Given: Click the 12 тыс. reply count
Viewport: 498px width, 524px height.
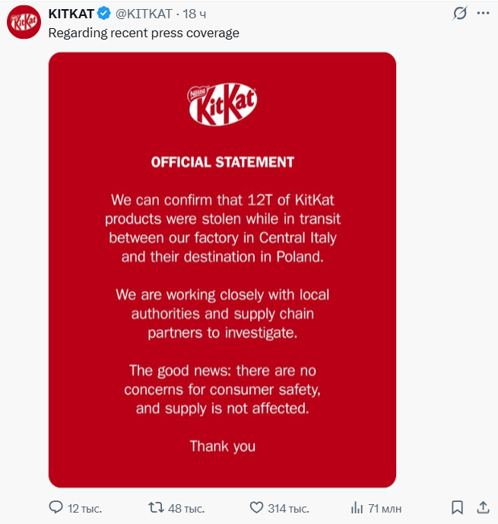Looking at the screenshot, I should [x=84, y=508].
